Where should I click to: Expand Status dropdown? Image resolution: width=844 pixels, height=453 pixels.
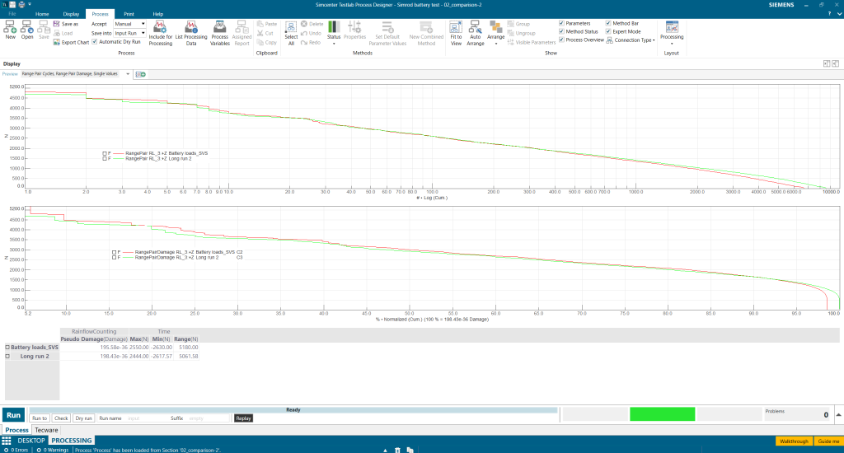334,44
